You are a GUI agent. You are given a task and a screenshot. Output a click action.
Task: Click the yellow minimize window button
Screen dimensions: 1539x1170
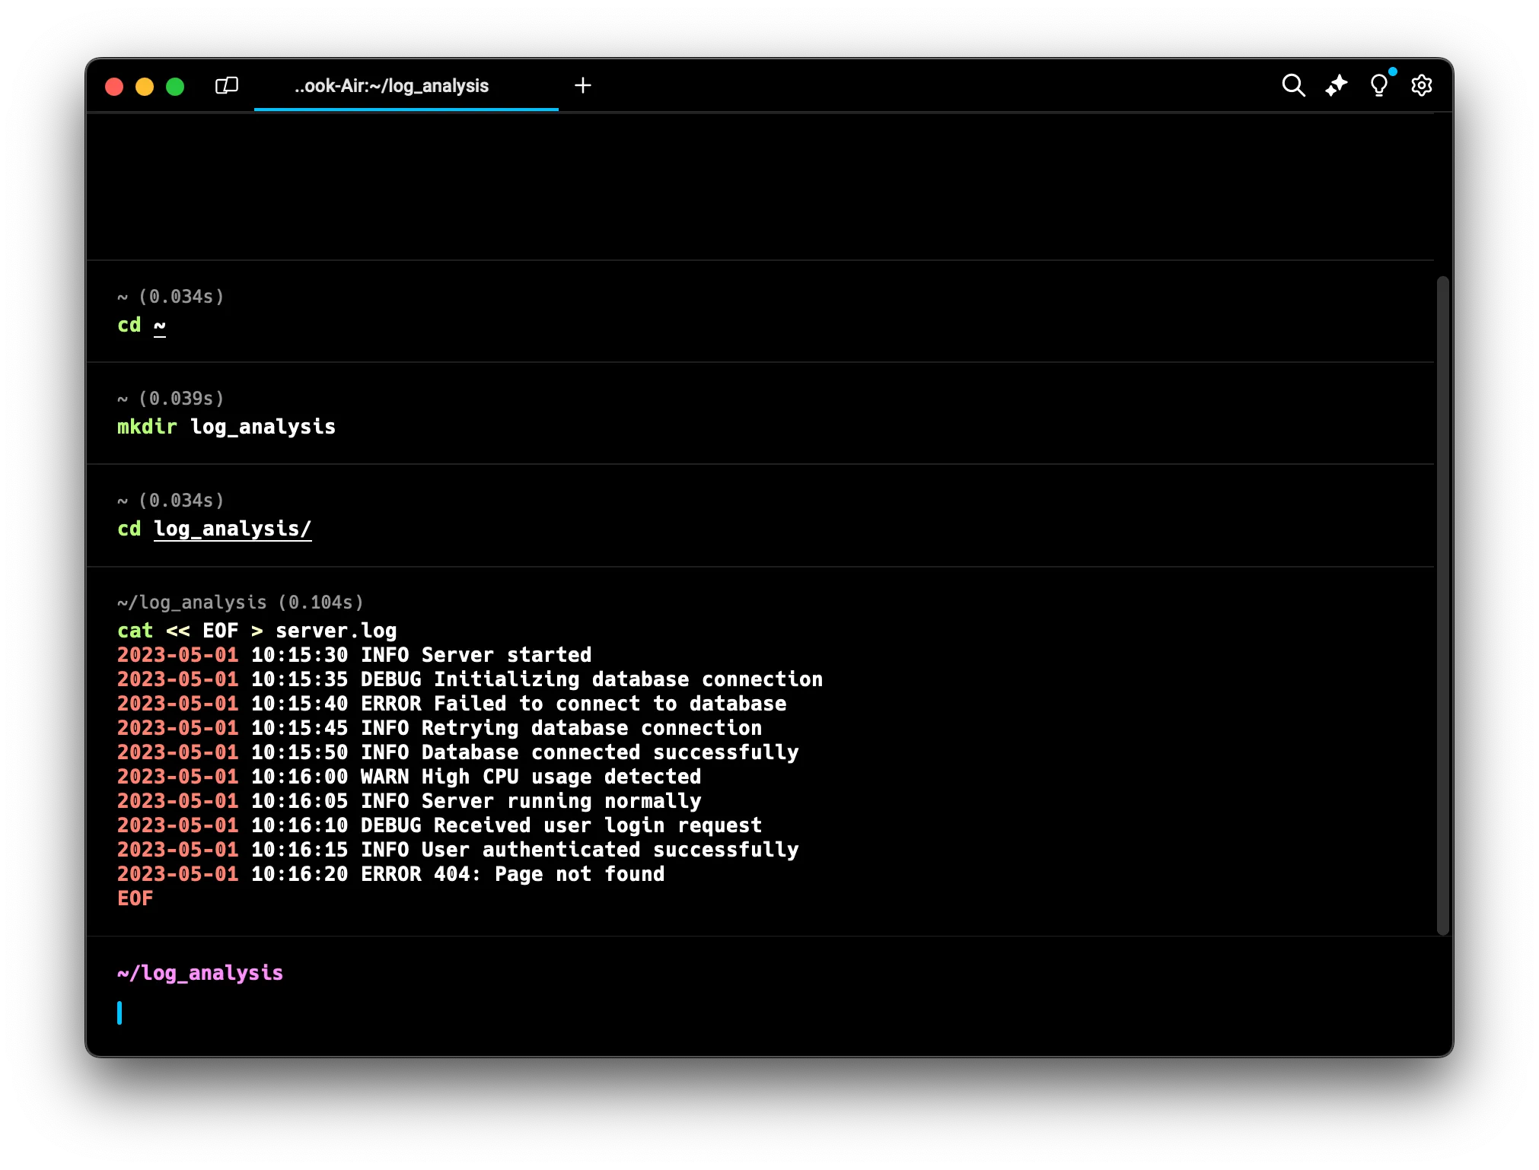coord(145,87)
